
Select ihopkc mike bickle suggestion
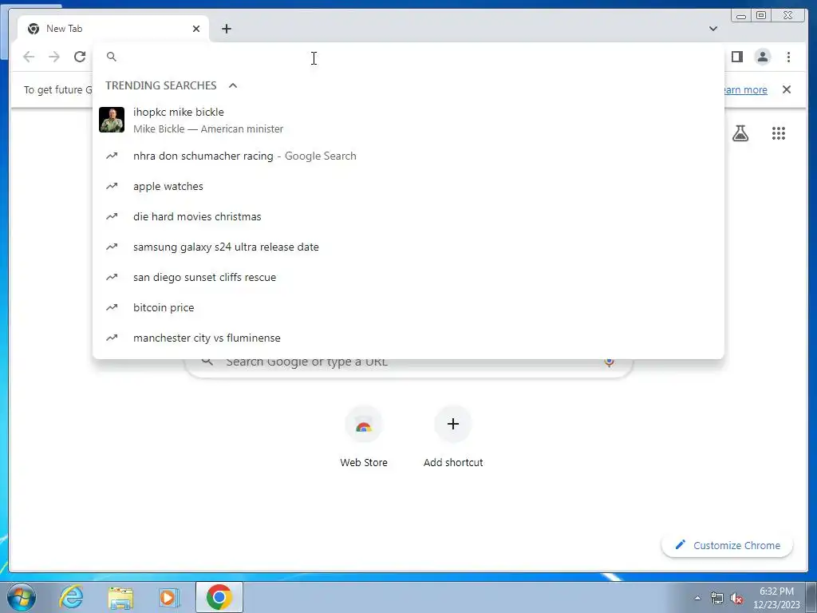pos(408,120)
